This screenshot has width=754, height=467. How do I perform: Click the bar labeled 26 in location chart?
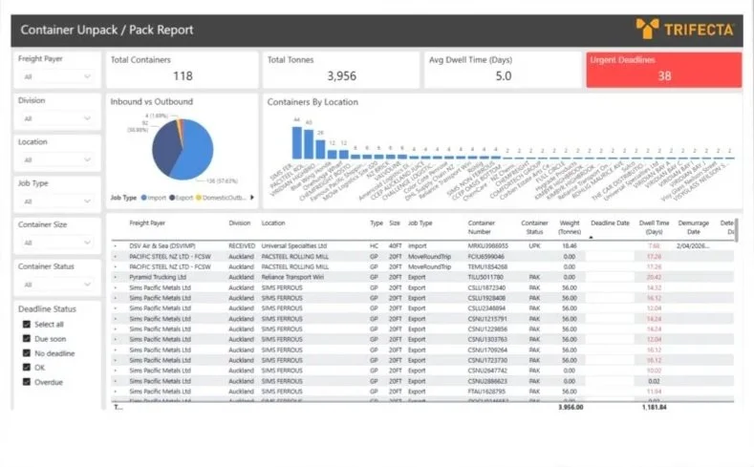coord(320,149)
